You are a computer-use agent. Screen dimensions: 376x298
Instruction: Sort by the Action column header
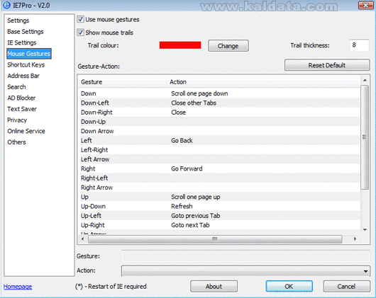(263, 82)
